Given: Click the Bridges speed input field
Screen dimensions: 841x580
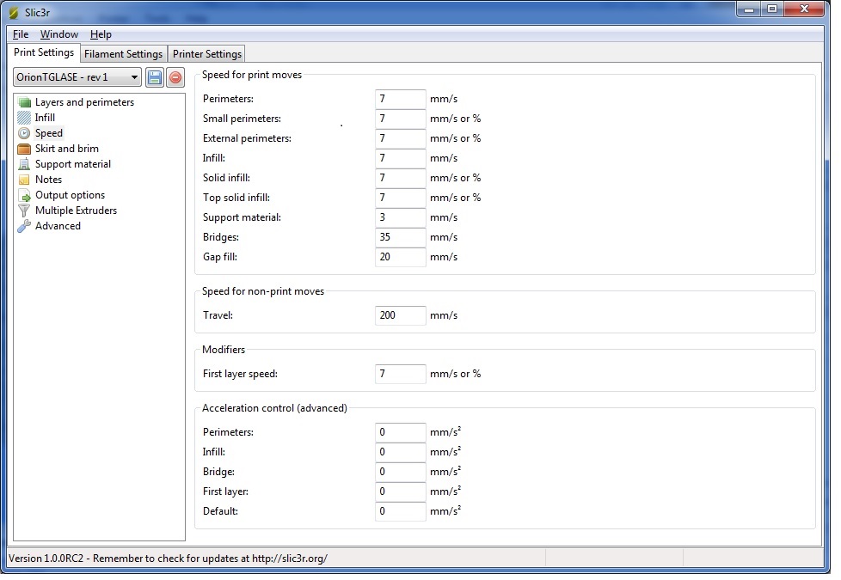Looking at the screenshot, I should [401, 237].
